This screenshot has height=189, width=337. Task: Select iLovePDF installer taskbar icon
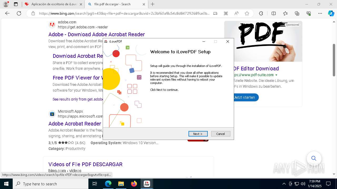(147, 184)
